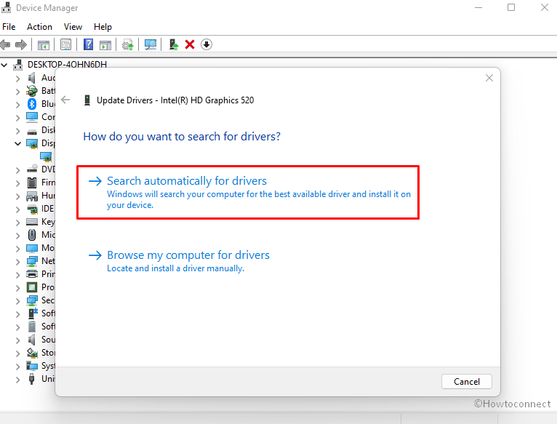Image resolution: width=557 pixels, height=424 pixels.
Task: Click the DVD drives category icon
Action: point(32,169)
